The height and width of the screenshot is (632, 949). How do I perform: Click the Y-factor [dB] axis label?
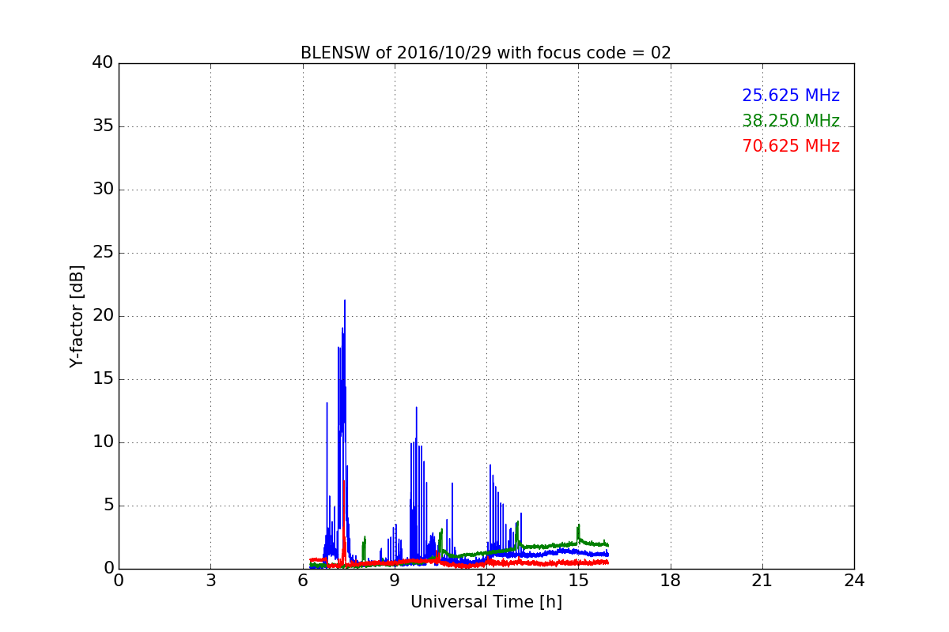coord(77,316)
